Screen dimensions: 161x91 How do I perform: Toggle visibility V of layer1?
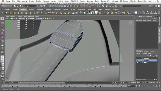point(138,62)
